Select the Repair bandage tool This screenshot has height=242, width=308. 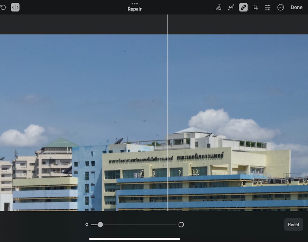point(243,7)
